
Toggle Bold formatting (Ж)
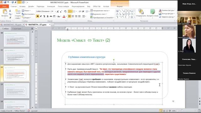tap(38, 16)
